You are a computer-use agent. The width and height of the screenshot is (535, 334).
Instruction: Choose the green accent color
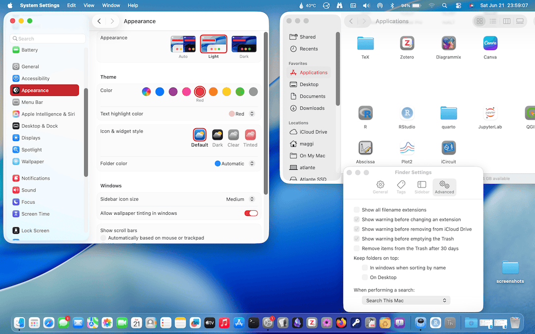[240, 92]
